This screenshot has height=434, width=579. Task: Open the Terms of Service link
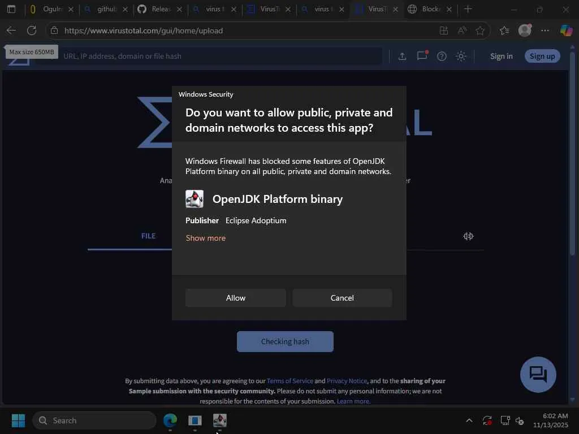pos(290,381)
